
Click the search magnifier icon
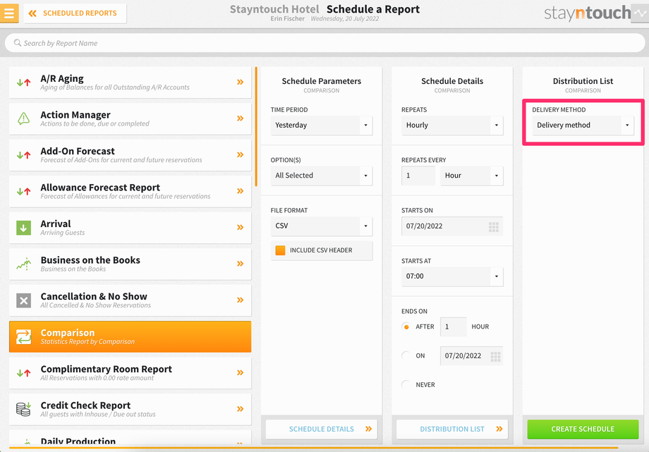pyautogui.click(x=18, y=42)
